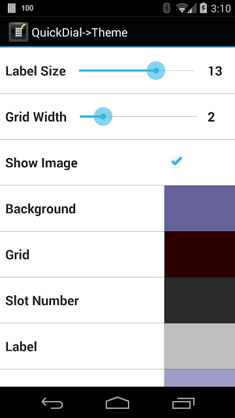235x418 pixels.
Task: Tap the battery charging icon
Action: [203, 8]
